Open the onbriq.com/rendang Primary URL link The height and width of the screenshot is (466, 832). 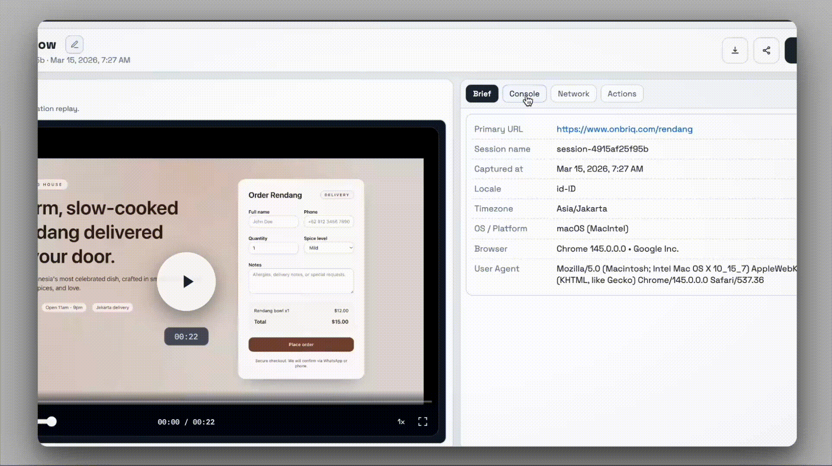point(624,129)
